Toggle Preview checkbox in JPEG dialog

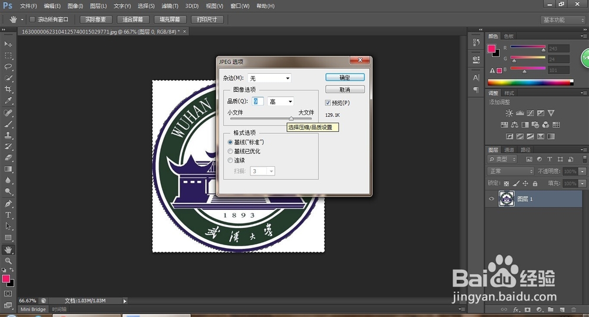pyautogui.click(x=328, y=103)
